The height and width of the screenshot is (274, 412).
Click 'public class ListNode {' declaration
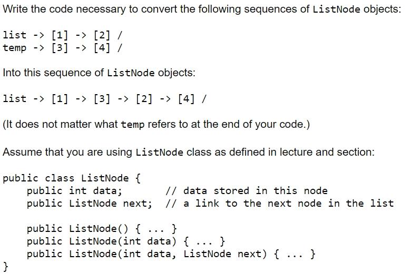click(72, 178)
